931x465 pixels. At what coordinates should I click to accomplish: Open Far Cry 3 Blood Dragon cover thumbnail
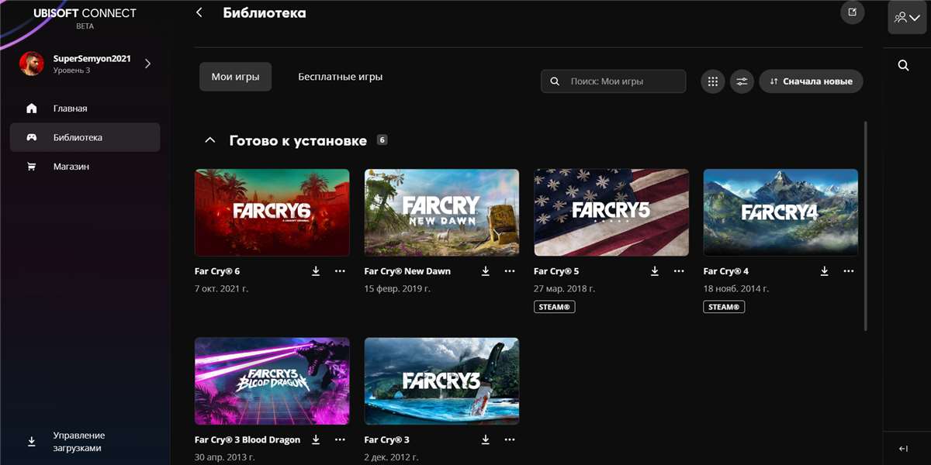(x=272, y=381)
